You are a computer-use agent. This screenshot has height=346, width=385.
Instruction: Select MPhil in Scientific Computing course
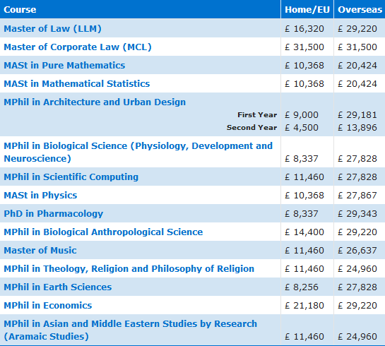pyautogui.click(x=71, y=177)
